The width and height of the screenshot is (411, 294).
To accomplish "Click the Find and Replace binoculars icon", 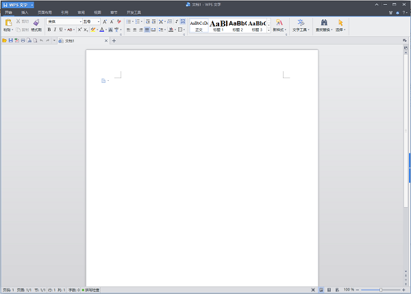I will [x=323, y=23].
